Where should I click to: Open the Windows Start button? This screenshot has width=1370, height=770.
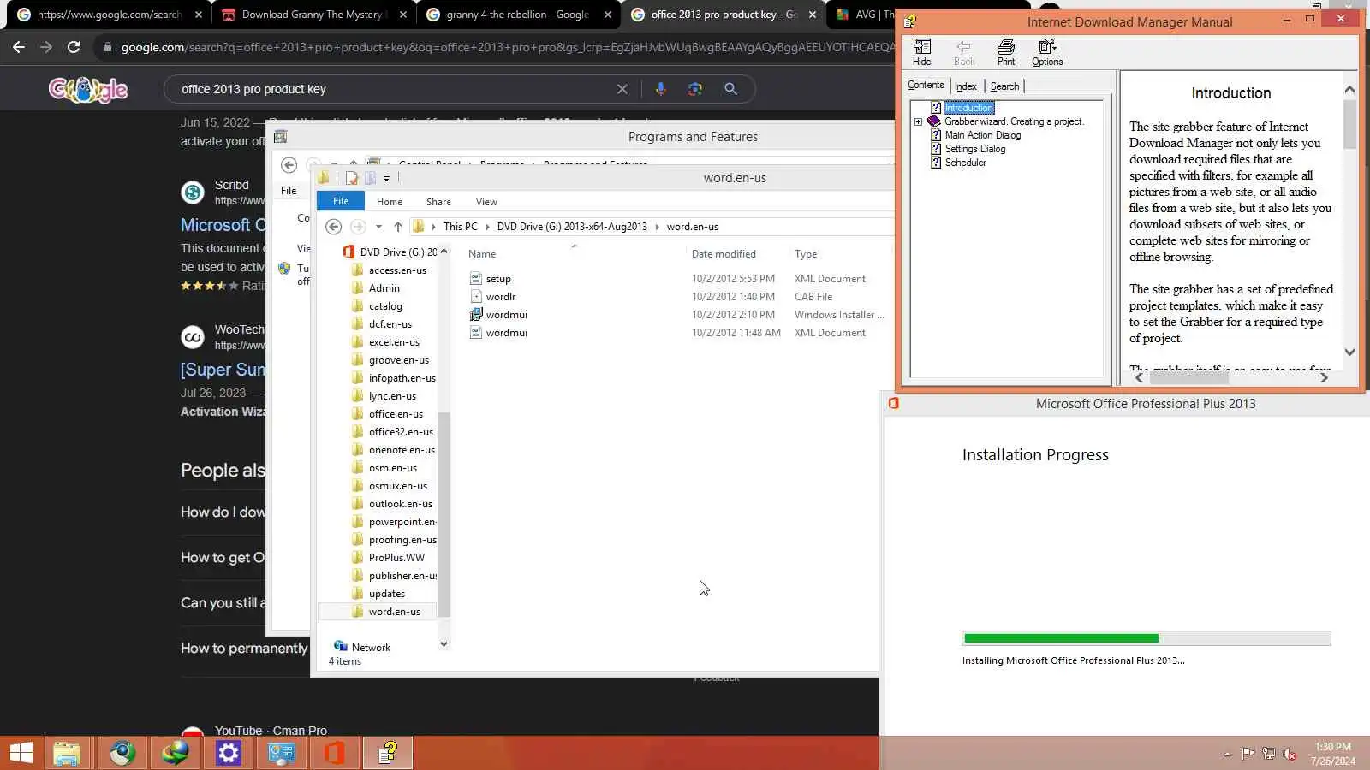point(21,753)
